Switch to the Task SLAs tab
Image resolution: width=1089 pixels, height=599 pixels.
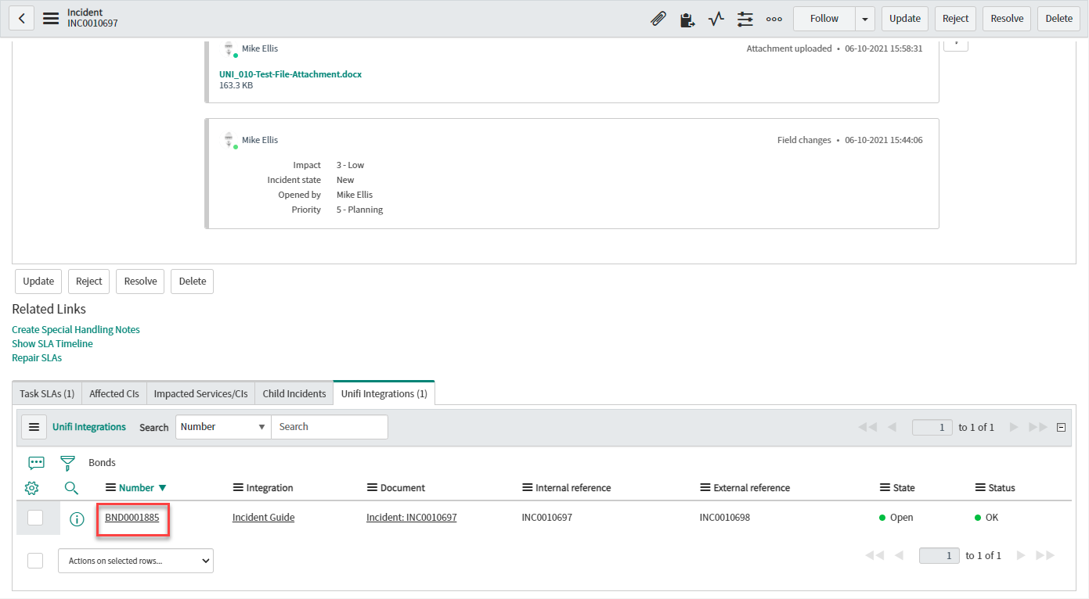pos(47,393)
